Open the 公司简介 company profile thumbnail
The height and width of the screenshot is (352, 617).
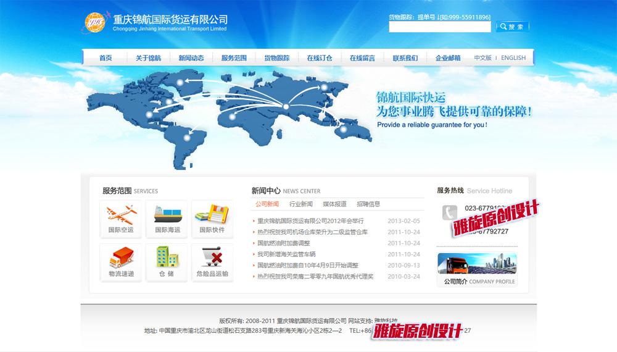477,264
